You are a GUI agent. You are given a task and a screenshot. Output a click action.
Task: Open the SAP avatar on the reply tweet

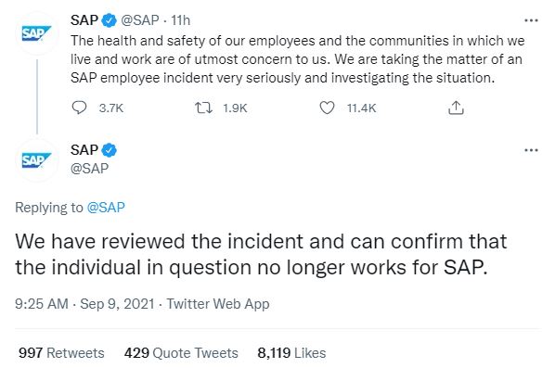coord(37,160)
